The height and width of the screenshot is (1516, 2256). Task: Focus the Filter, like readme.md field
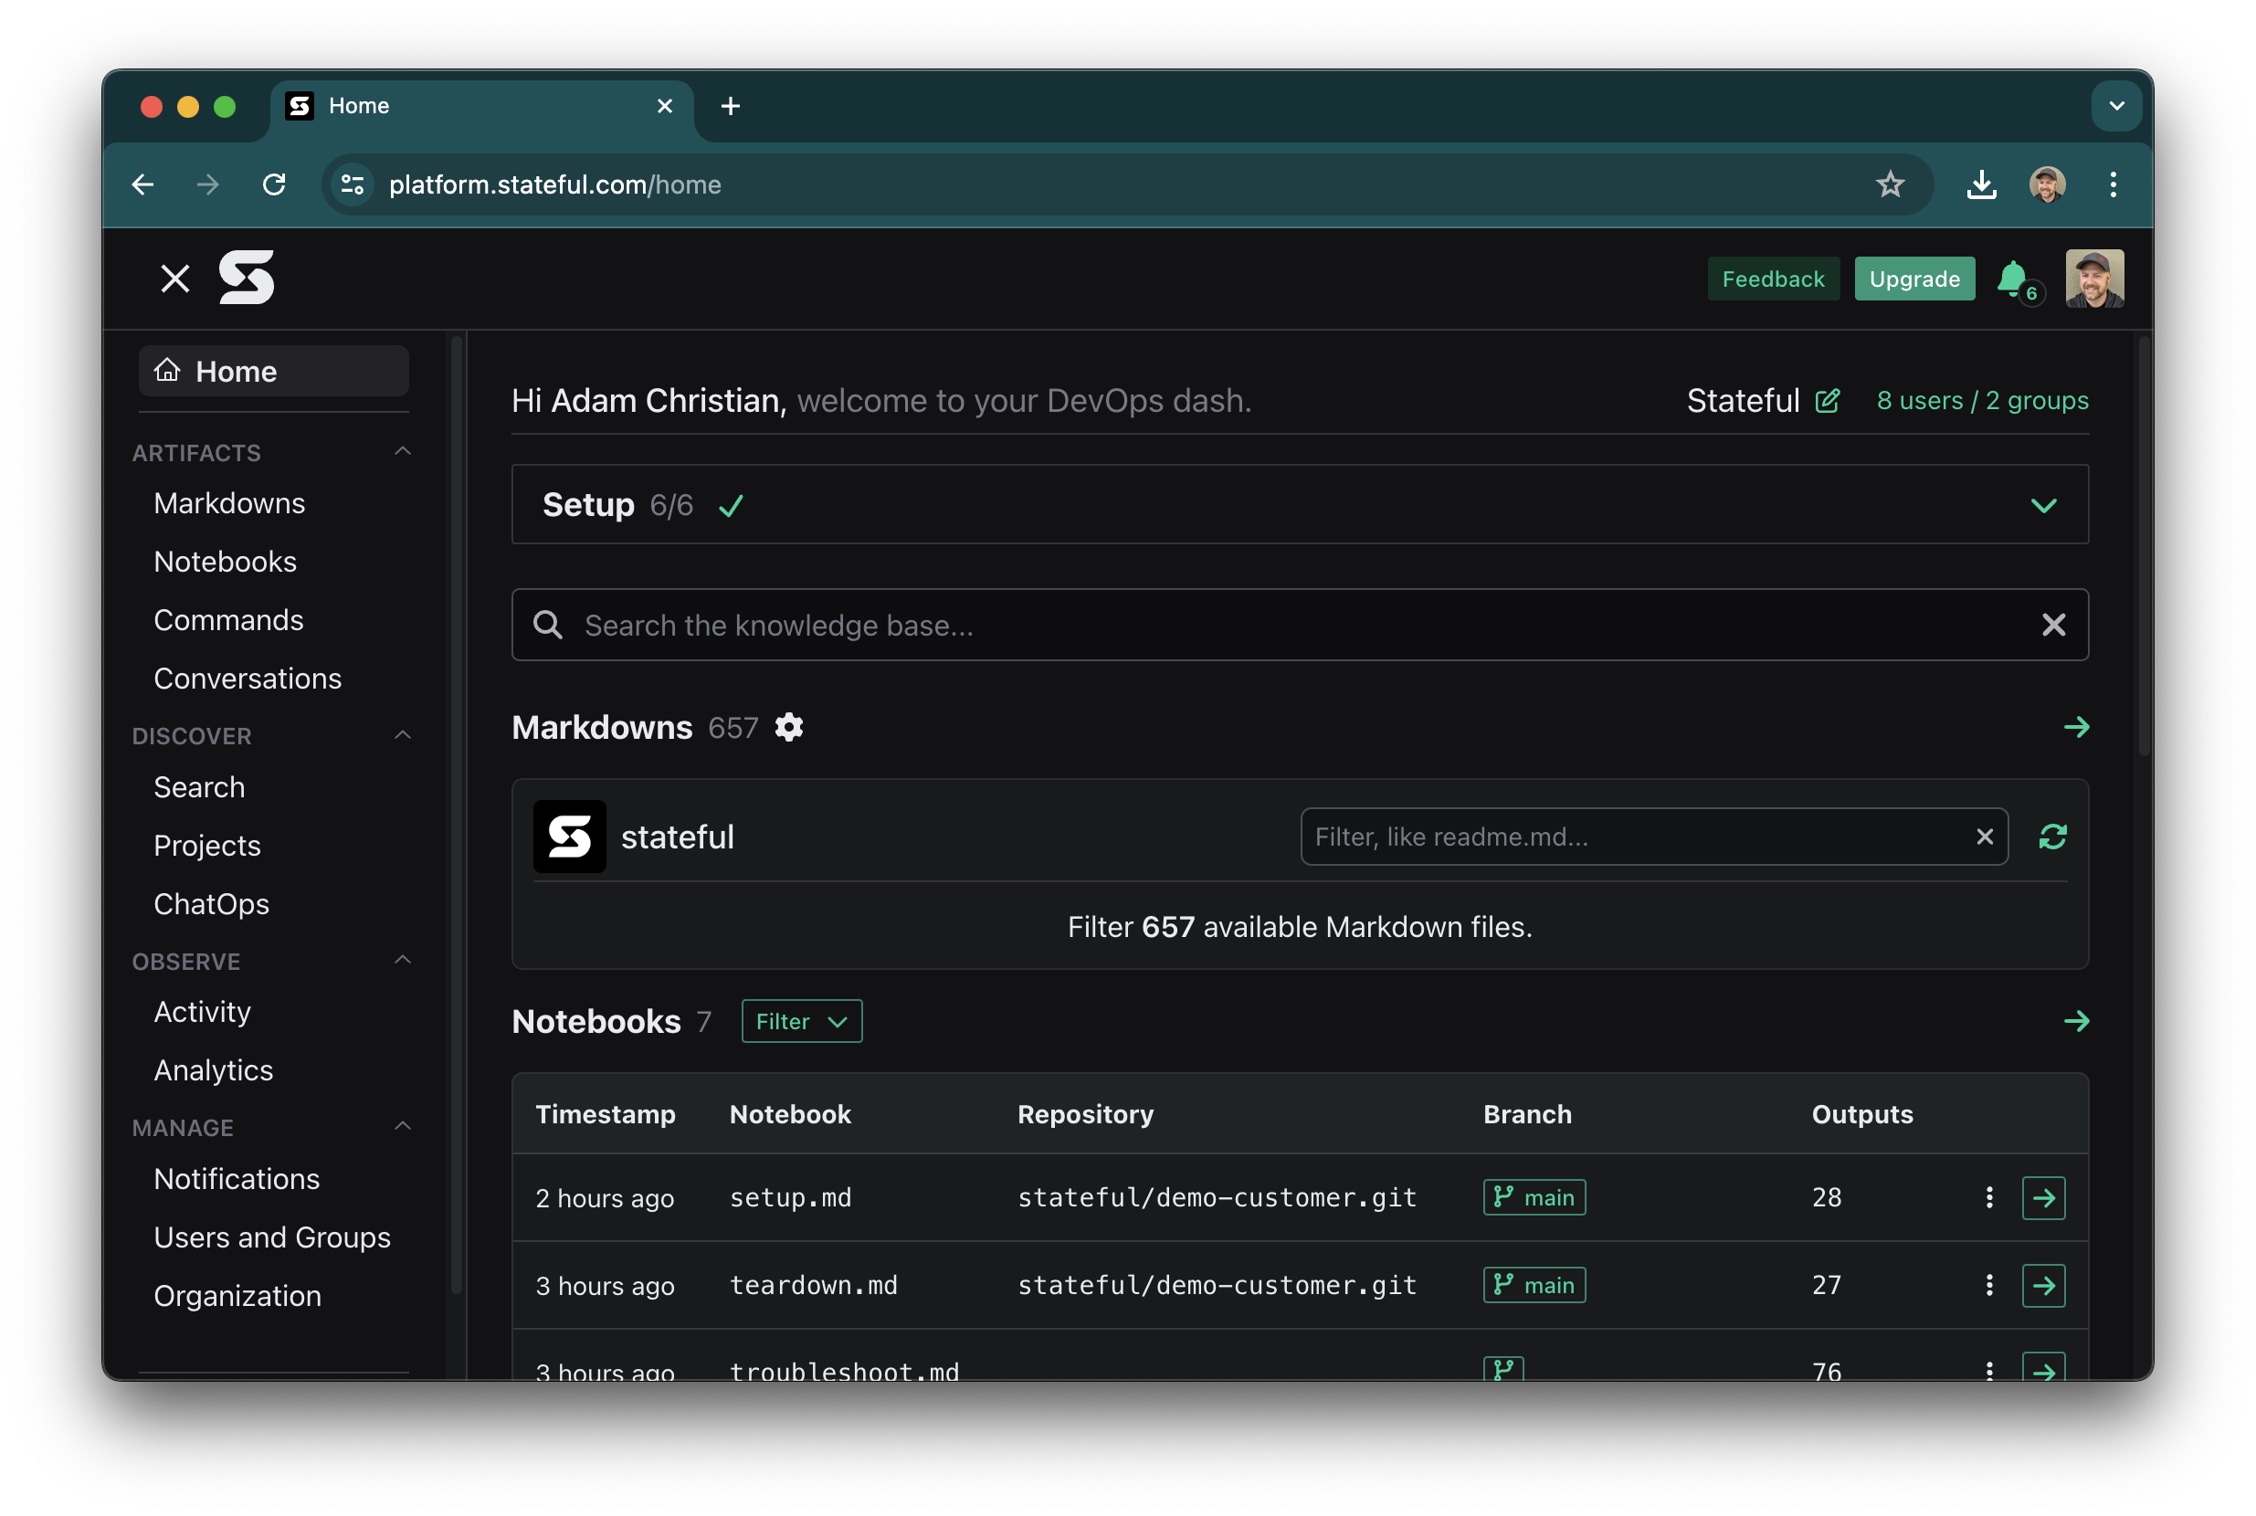click(1653, 837)
